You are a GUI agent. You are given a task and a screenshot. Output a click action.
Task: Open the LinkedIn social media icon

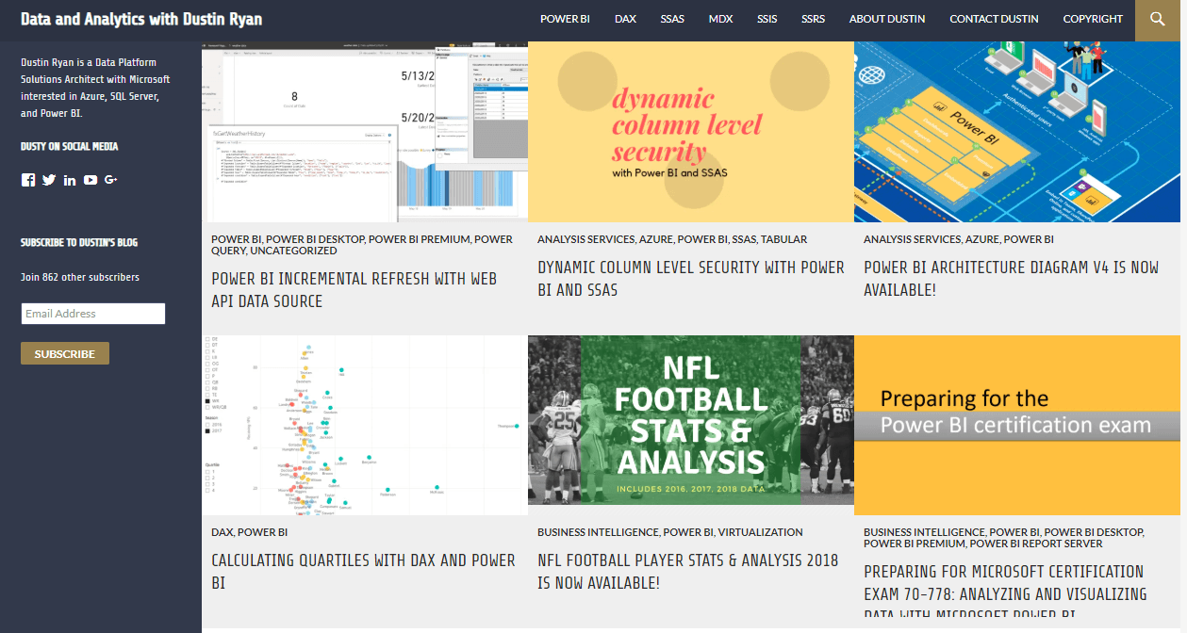tap(70, 180)
